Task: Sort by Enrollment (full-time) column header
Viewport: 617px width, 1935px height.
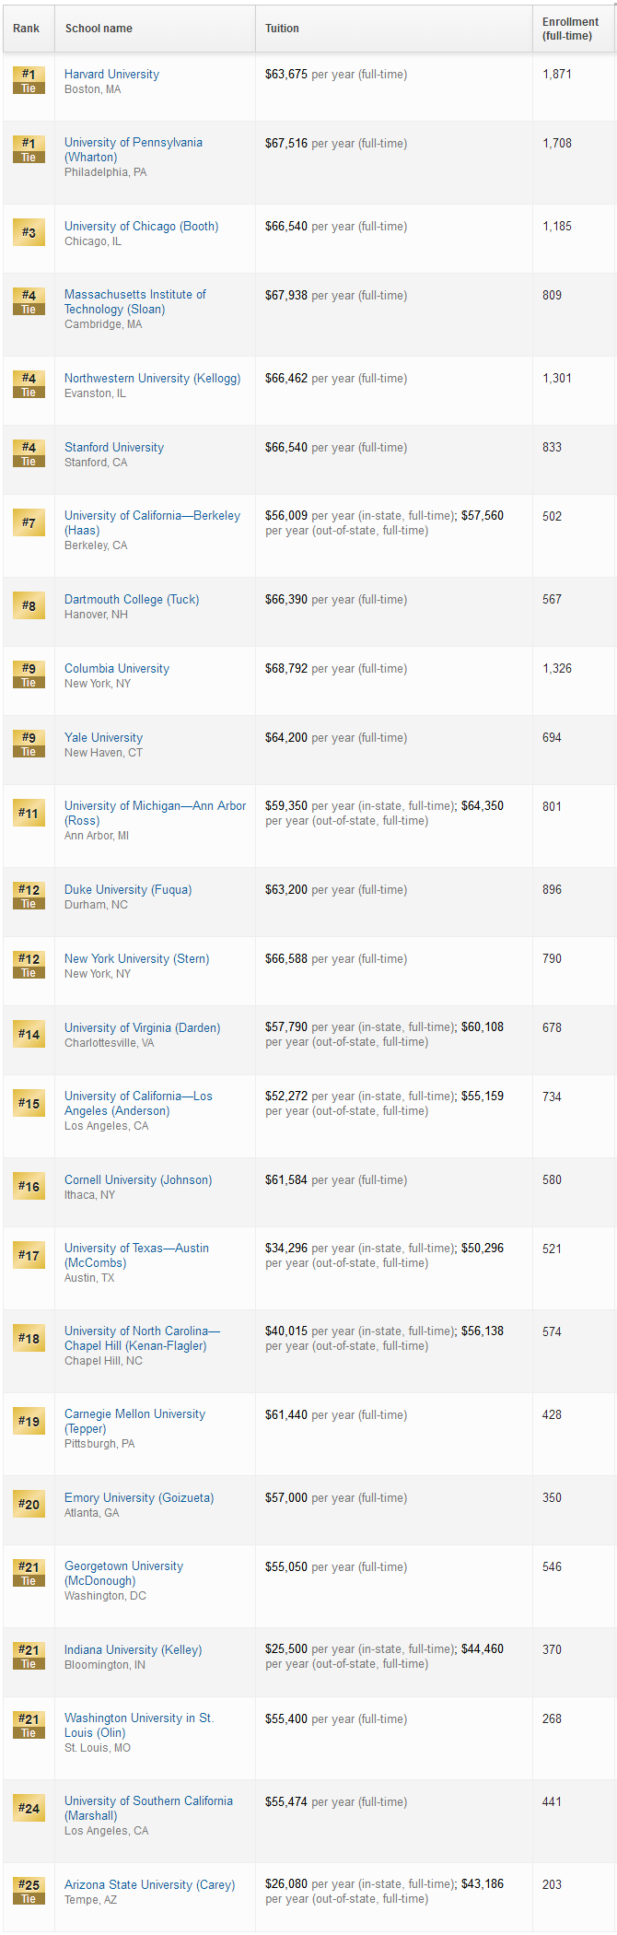Action: click(570, 29)
